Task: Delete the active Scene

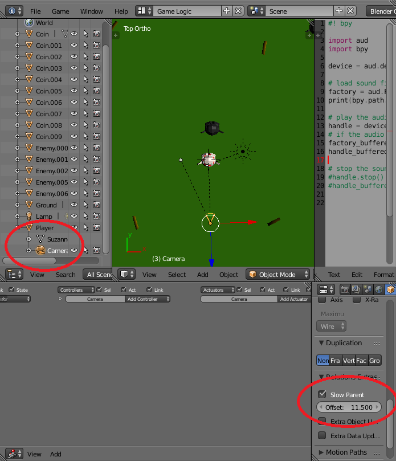Action: [x=350, y=11]
